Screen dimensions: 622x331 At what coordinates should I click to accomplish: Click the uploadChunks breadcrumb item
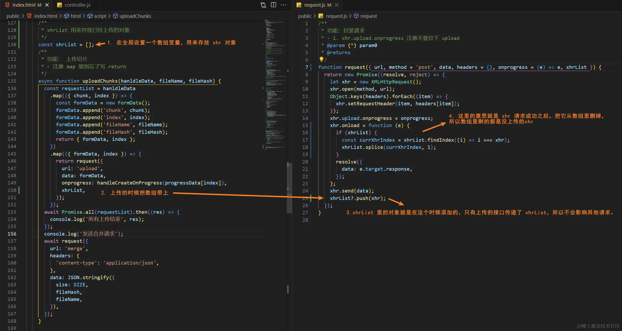pos(135,16)
